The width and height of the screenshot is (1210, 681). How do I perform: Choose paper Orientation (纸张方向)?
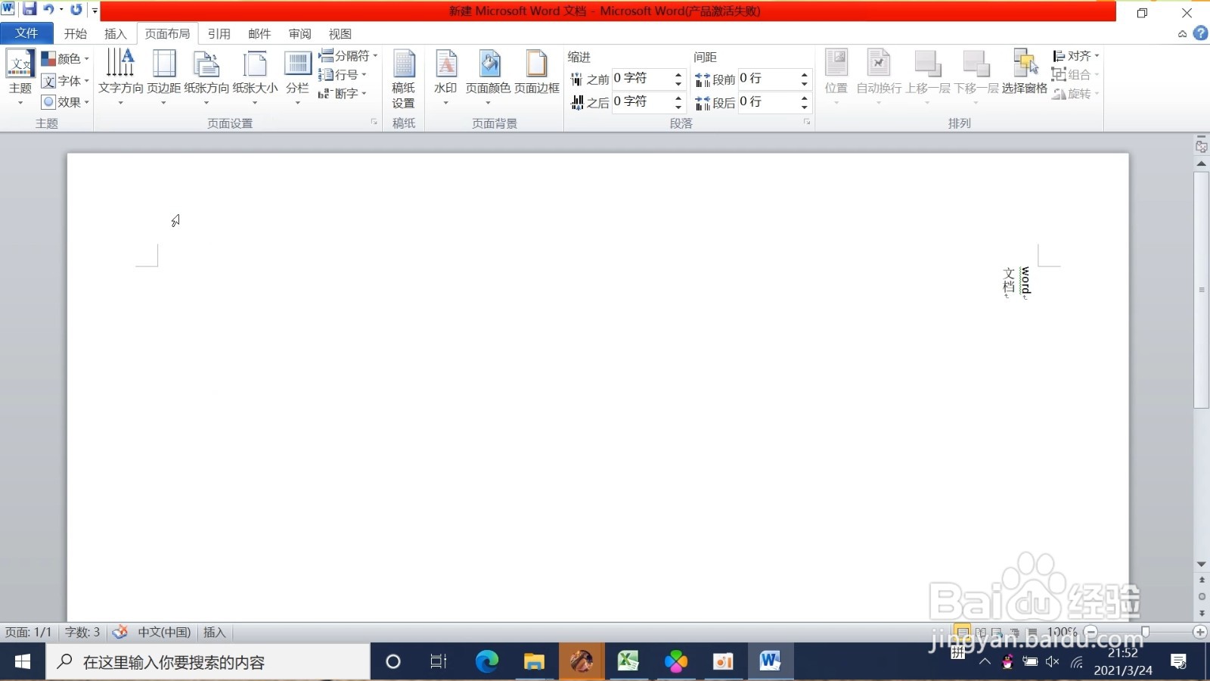pos(206,76)
